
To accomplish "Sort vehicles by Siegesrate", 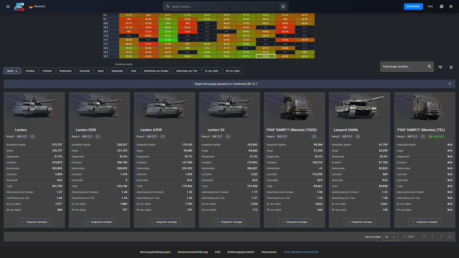I will pos(117,71).
